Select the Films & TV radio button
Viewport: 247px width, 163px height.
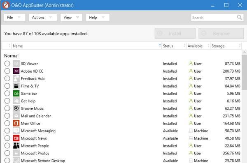[7, 86]
